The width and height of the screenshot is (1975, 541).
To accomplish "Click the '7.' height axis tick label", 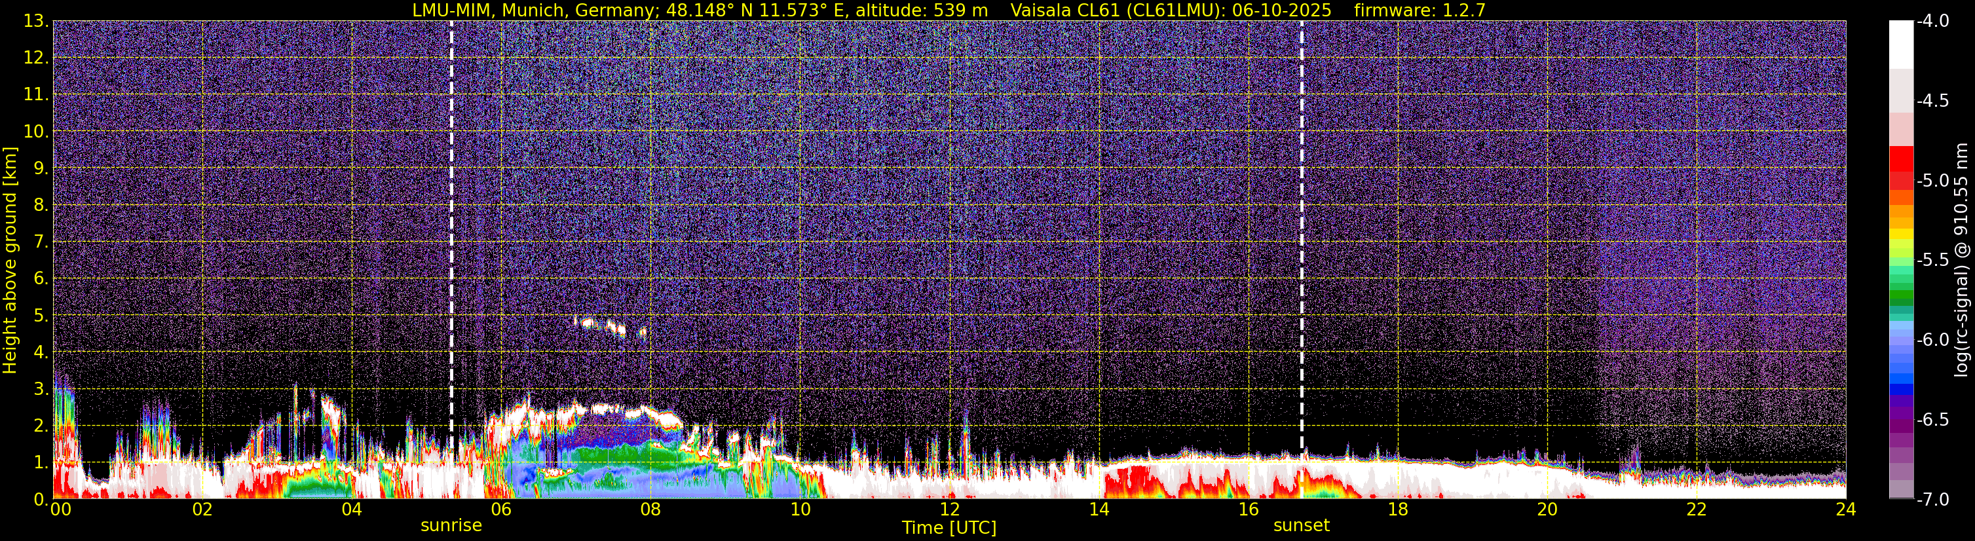I will tap(41, 242).
